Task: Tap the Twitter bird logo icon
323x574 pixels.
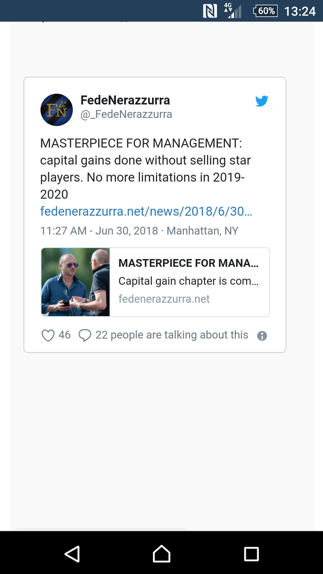Action: click(262, 101)
